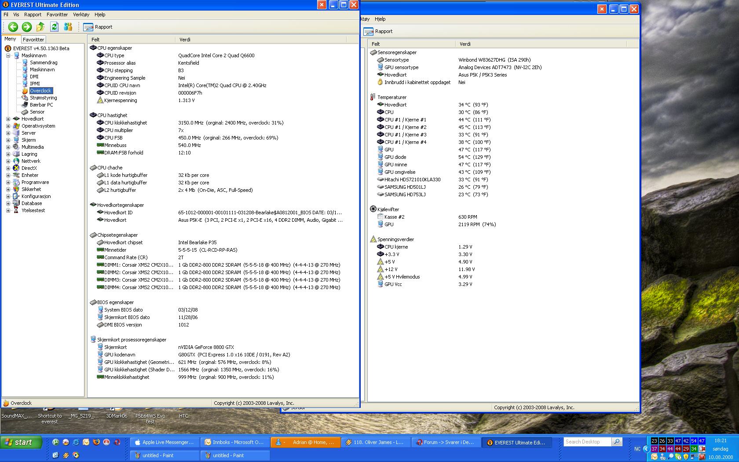Select Sensor in the tree
739x462 pixels.
click(x=37, y=112)
